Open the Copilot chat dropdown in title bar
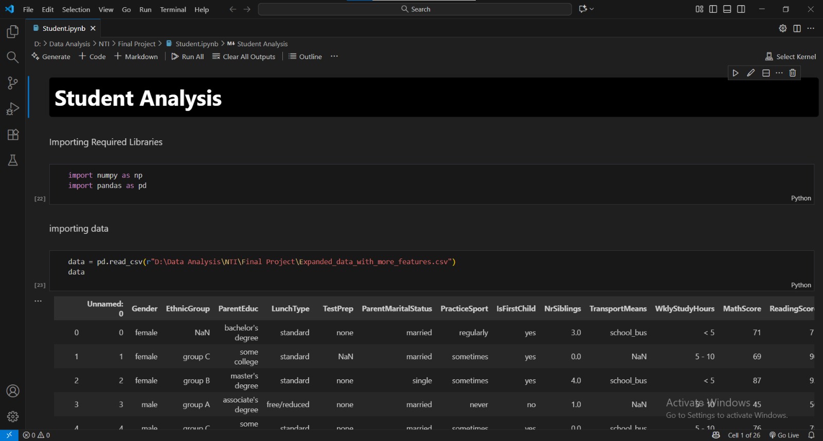This screenshot has width=823, height=441. click(x=586, y=9)
